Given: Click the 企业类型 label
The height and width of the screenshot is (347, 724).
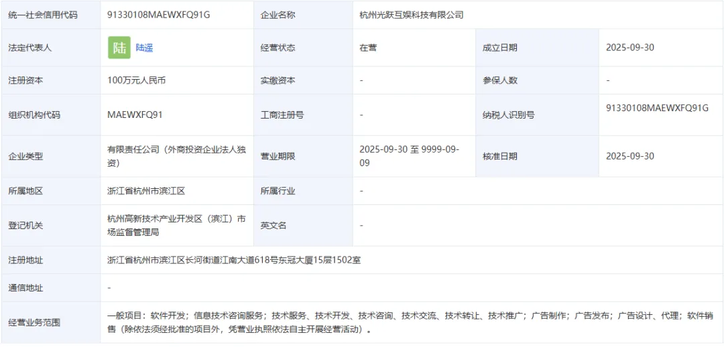Looking at the screenshot, I should 26,156.
